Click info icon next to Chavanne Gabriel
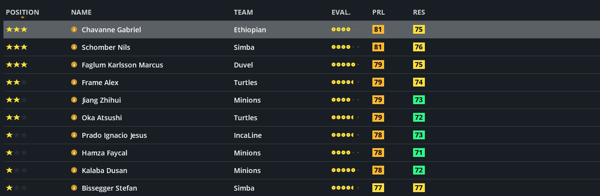The height and width of the screenshot is (196, 600). click(x=74, y=30)
